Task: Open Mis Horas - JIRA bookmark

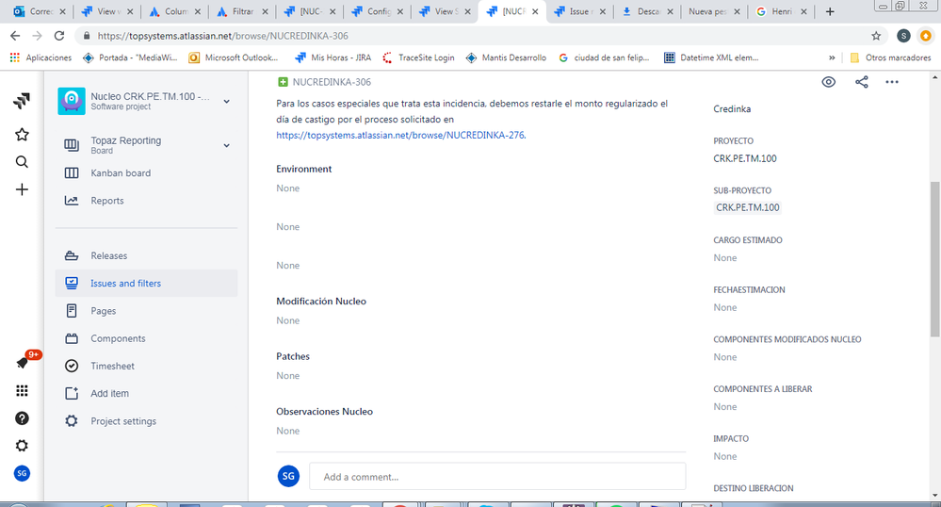Action: pos(333,57)
